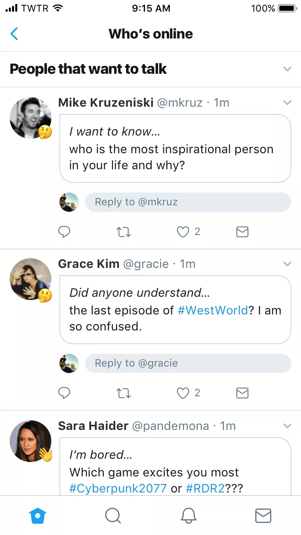Open the #Cyberpunk2077 hashtag link
The width and height of the screenshot is (301, 535).
[x=118, y=488]
